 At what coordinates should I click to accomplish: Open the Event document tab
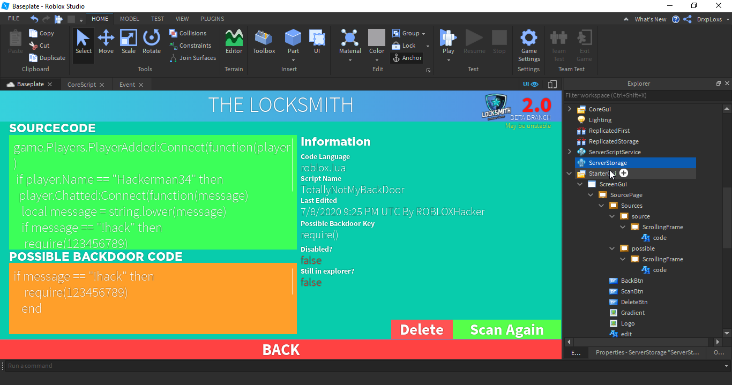point(128,85)
